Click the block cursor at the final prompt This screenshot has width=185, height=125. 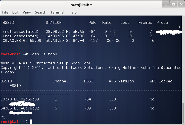point(31,122)
